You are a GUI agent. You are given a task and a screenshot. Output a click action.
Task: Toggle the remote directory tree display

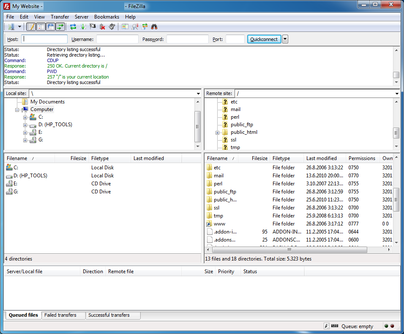(x=51, y=27)
